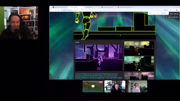Select the participant tile with headset woman
The width and height of the screenshot is (180, 101).
coord(136,86)
